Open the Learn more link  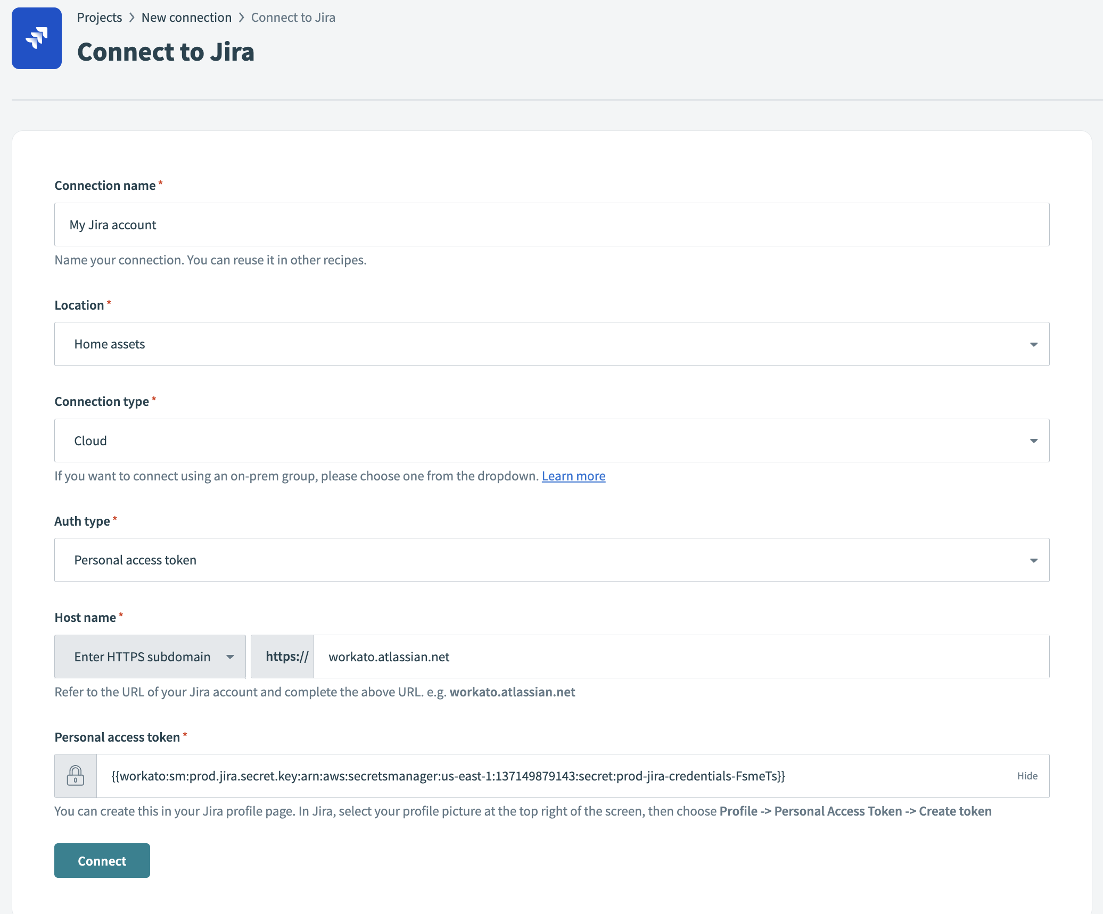click(573, 476)
